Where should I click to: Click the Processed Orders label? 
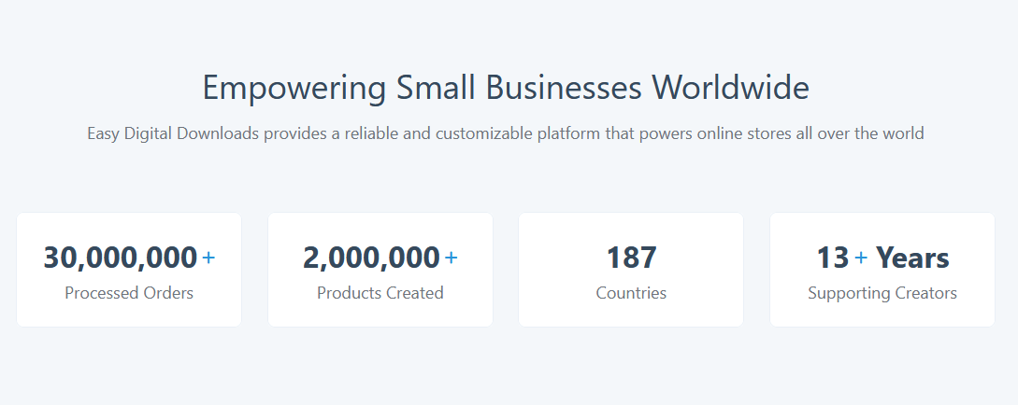click(129, 293)
